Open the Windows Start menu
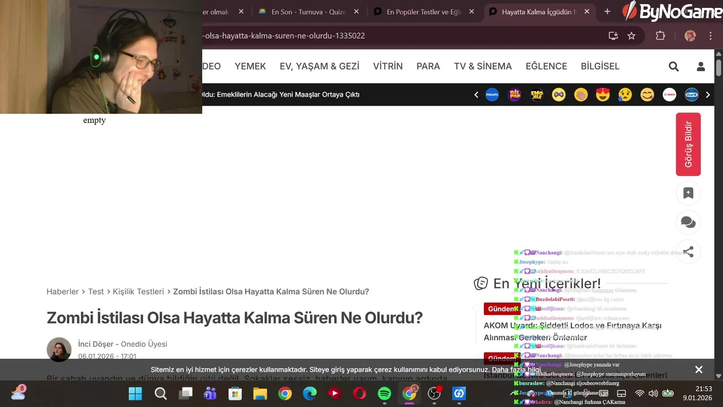 coord(135,393)
